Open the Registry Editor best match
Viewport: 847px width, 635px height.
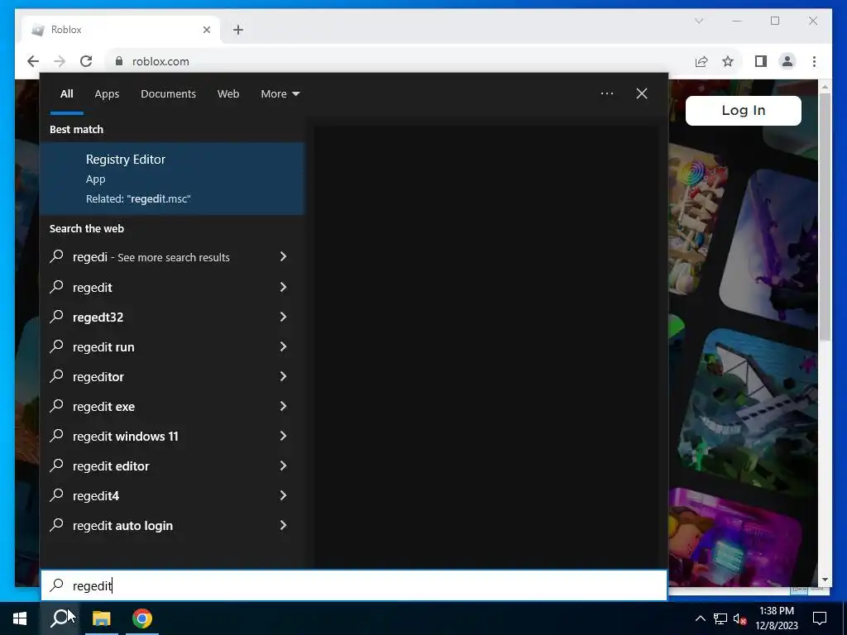(172, 179)
